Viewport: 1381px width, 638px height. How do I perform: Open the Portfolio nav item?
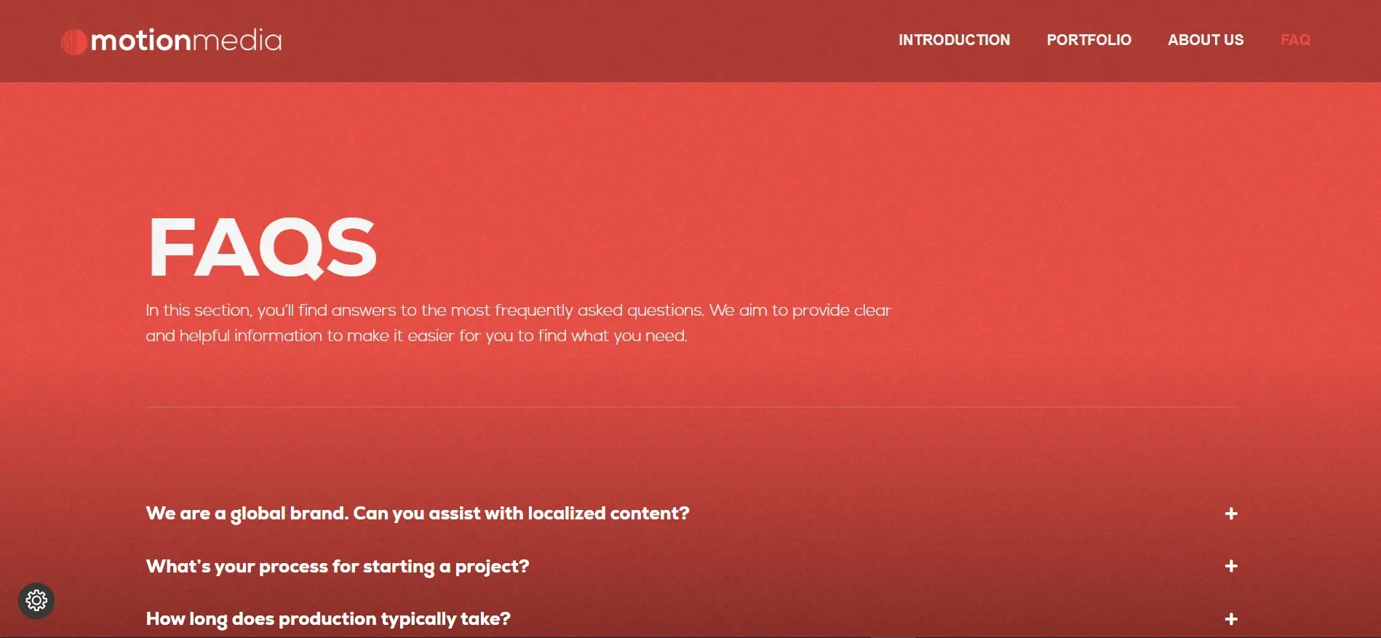[x=1089, y=40]
